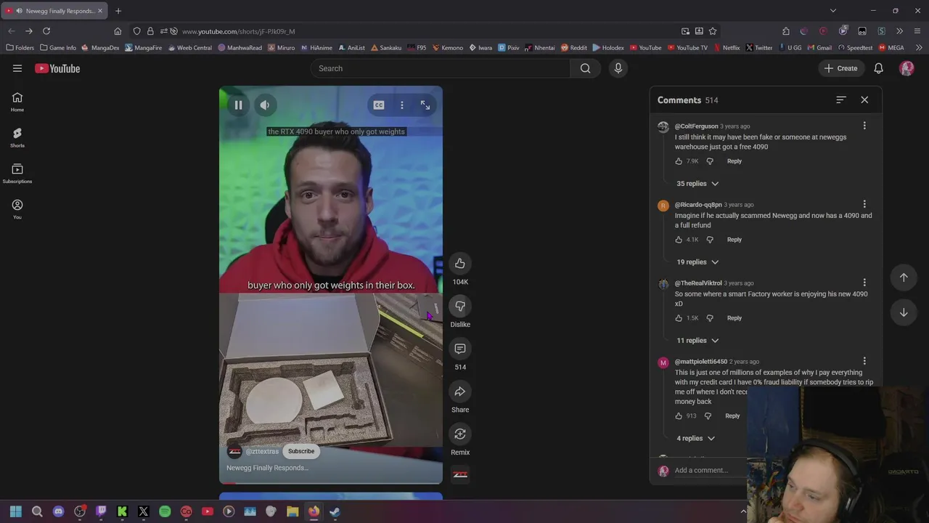Subscribe to @zttextras channel
This screenshot has width=929, height=523.
point(301,451)
